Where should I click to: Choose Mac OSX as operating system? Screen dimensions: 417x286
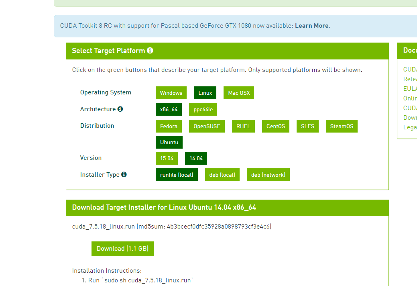coord(239,93)
